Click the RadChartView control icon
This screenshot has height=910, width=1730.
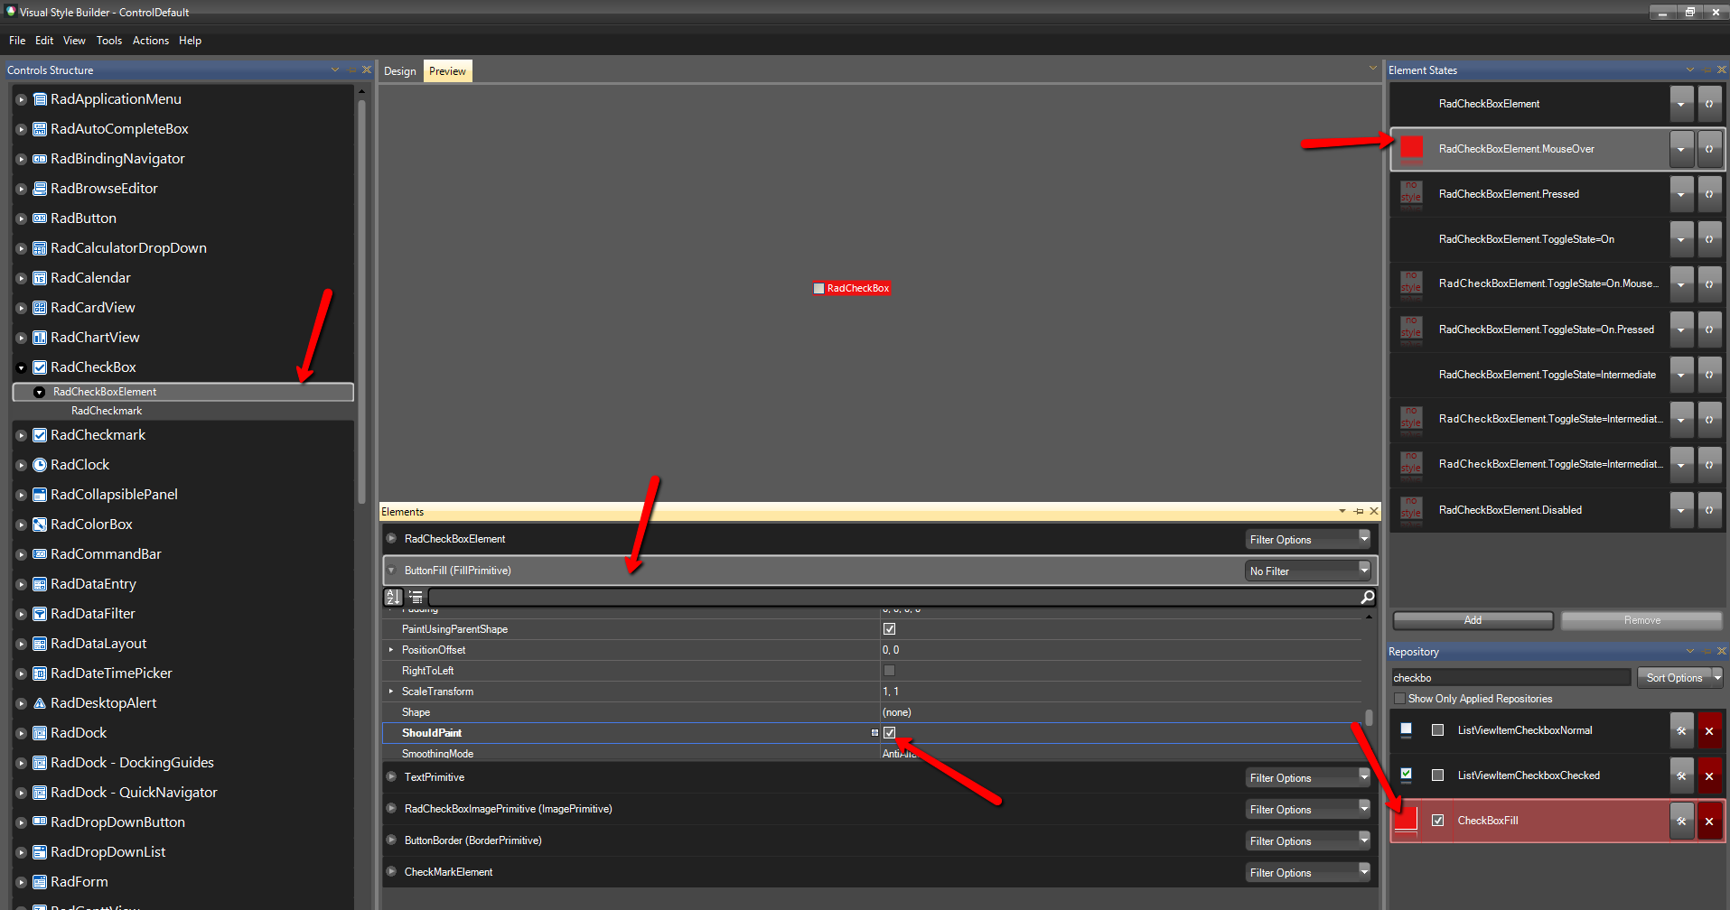40,338
